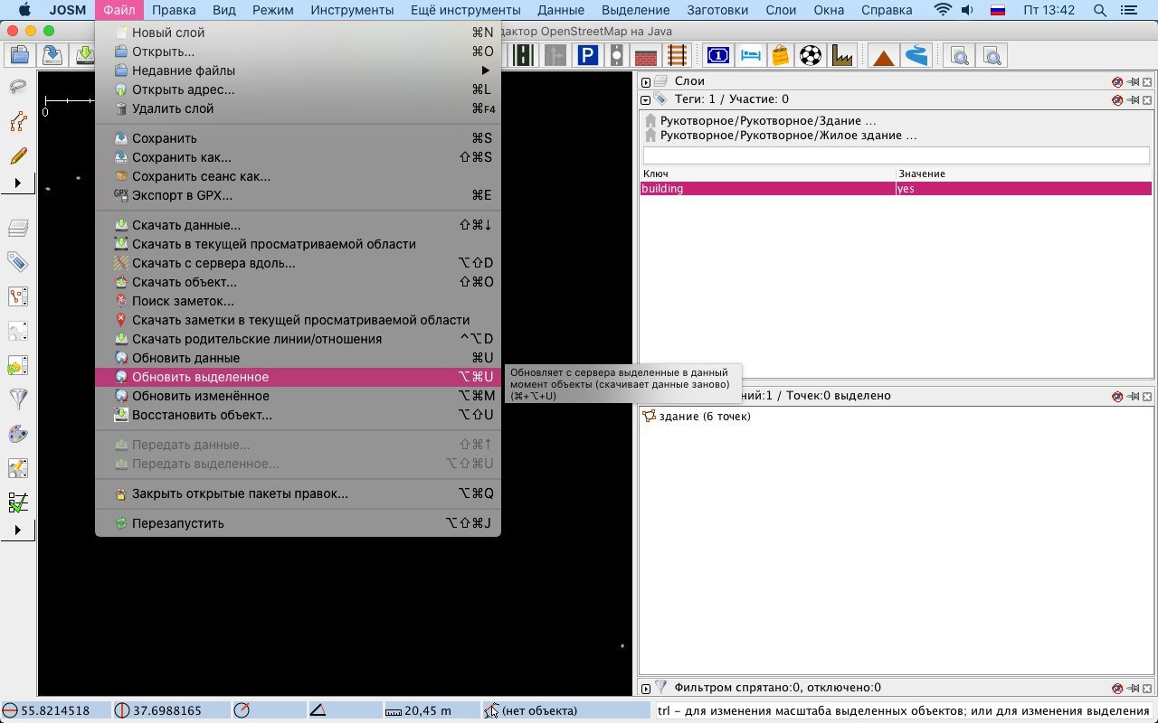Click the bed accommodation preset icon

(750, 56)
